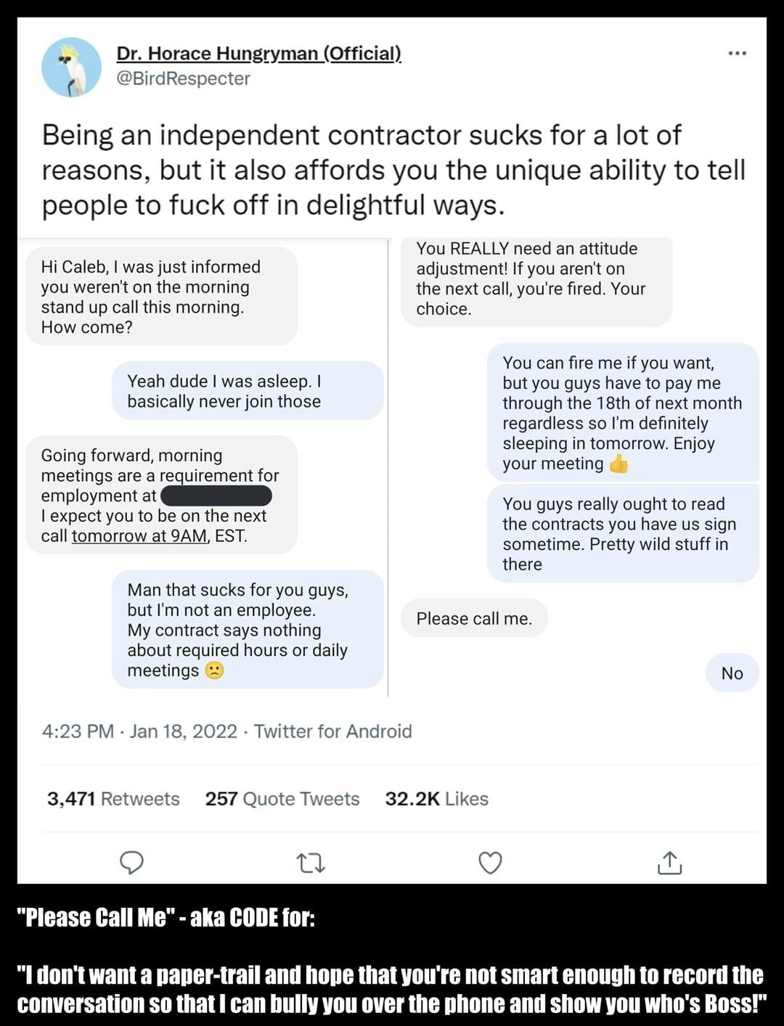Viewport: 784px width, 1026px height.
Task: Click the blacked-out redacted company name
Action: [x=216, y=496]
